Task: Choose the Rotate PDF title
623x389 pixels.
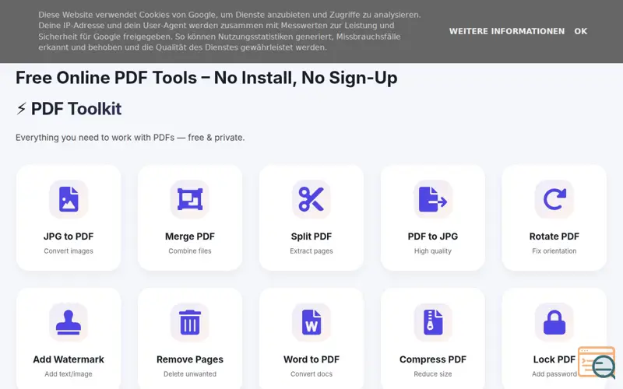Action: [554, 237]
